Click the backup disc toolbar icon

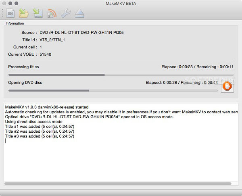click(x=38, y=13)
